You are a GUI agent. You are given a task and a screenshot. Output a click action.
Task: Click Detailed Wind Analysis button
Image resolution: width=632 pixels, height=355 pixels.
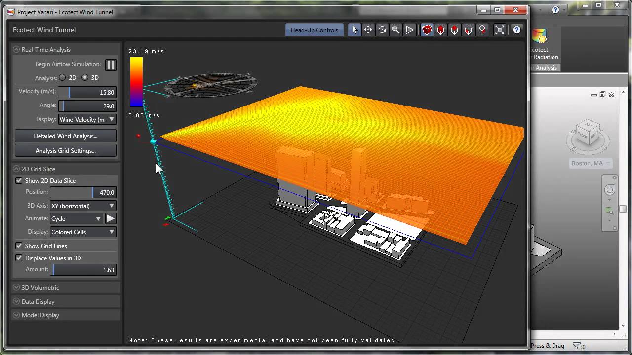(65, 136)
